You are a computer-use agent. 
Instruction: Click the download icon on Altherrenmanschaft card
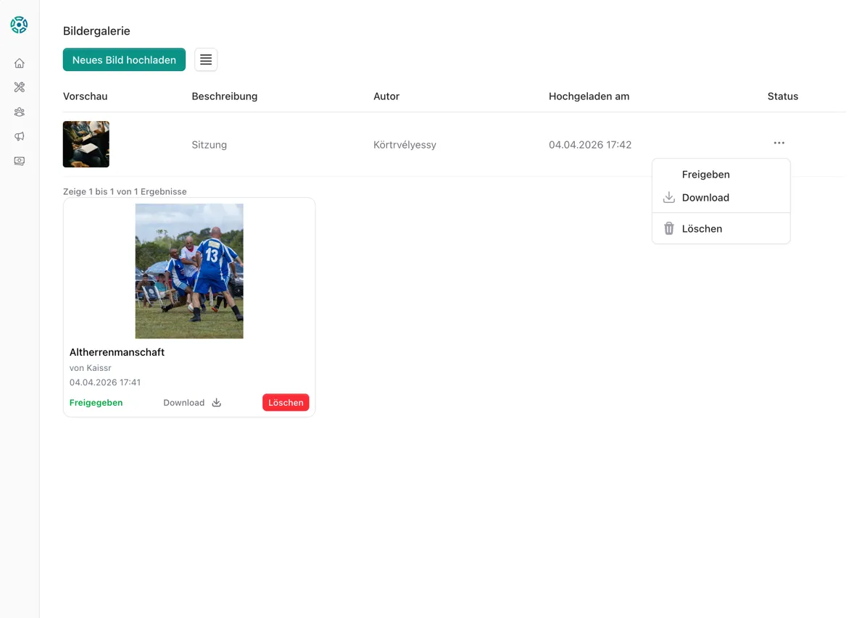(x=216, y=403)
